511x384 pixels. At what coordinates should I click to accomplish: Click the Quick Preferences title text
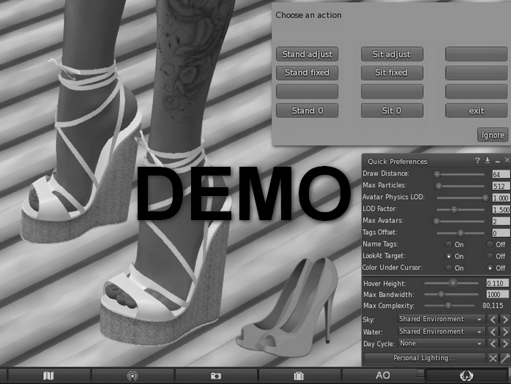[x=398, y=162]
